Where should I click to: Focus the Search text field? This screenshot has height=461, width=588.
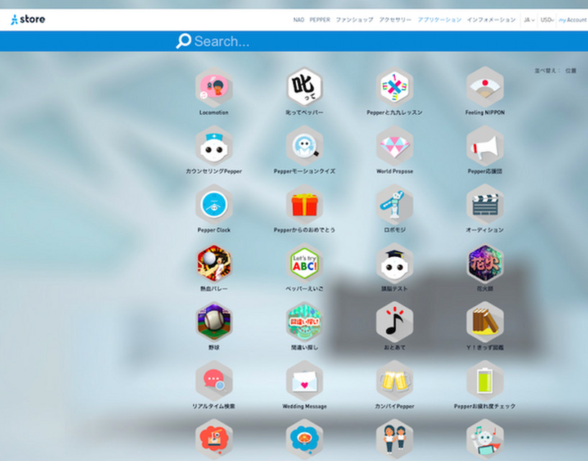tap(324, 41)
